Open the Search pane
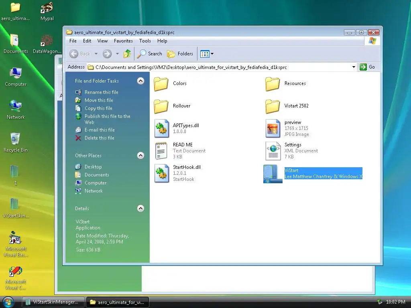 click(x=150, y=54)
